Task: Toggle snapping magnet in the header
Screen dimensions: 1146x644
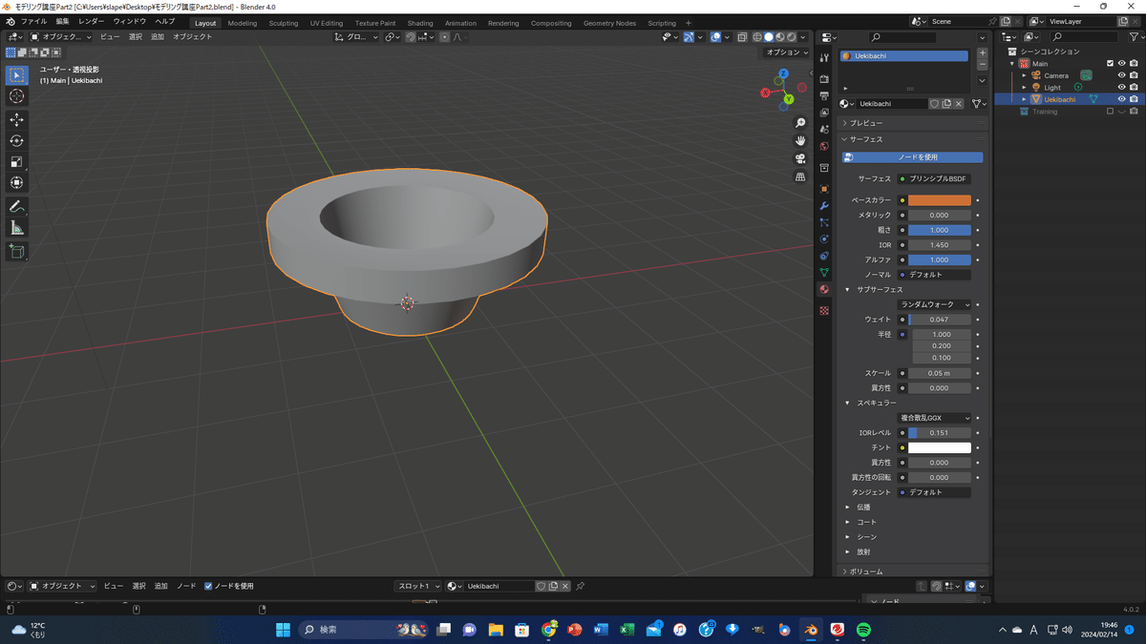Action: click(410, 37)
